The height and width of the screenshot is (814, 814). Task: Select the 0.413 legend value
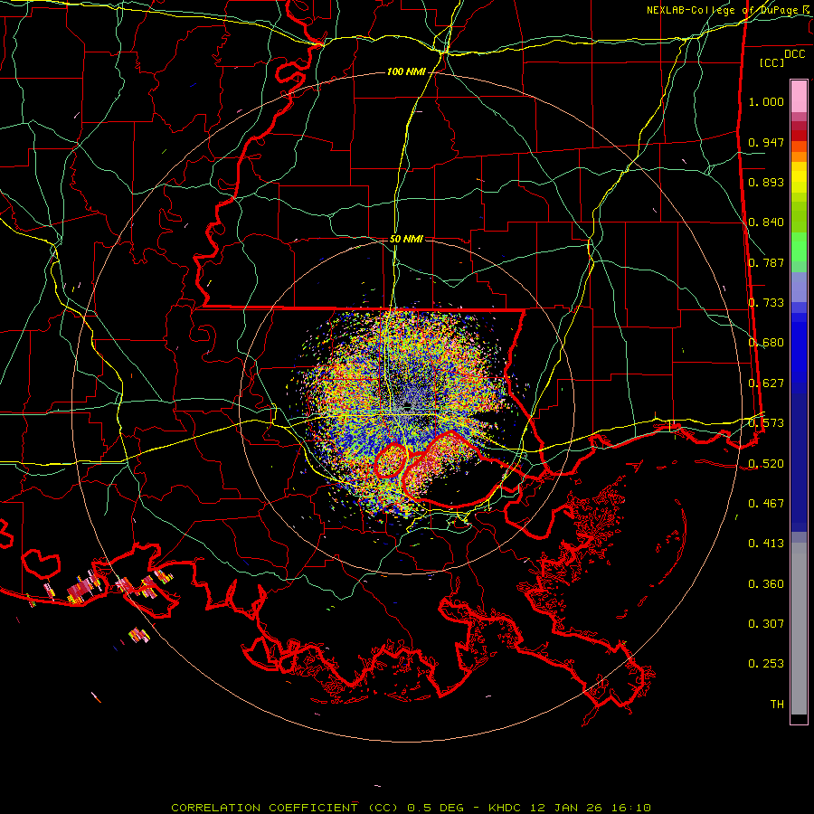click(766, 544)
